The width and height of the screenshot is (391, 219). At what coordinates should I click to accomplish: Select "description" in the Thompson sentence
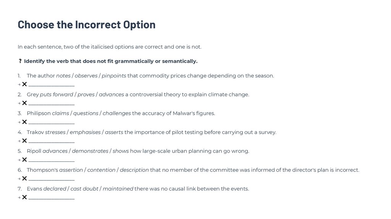(x=134, y=170)
